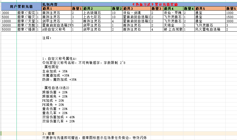The image size is (237, 140).
Task: Click the 数量3 column header
Action: pos(157,9)
